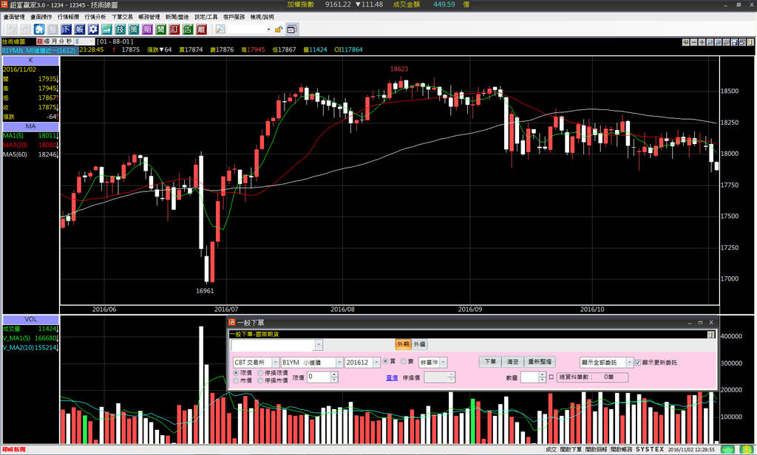Open the toolbar search combo box dropdown
The width and height of the screenshot is (757, 455).
click(x=268, y=30)
